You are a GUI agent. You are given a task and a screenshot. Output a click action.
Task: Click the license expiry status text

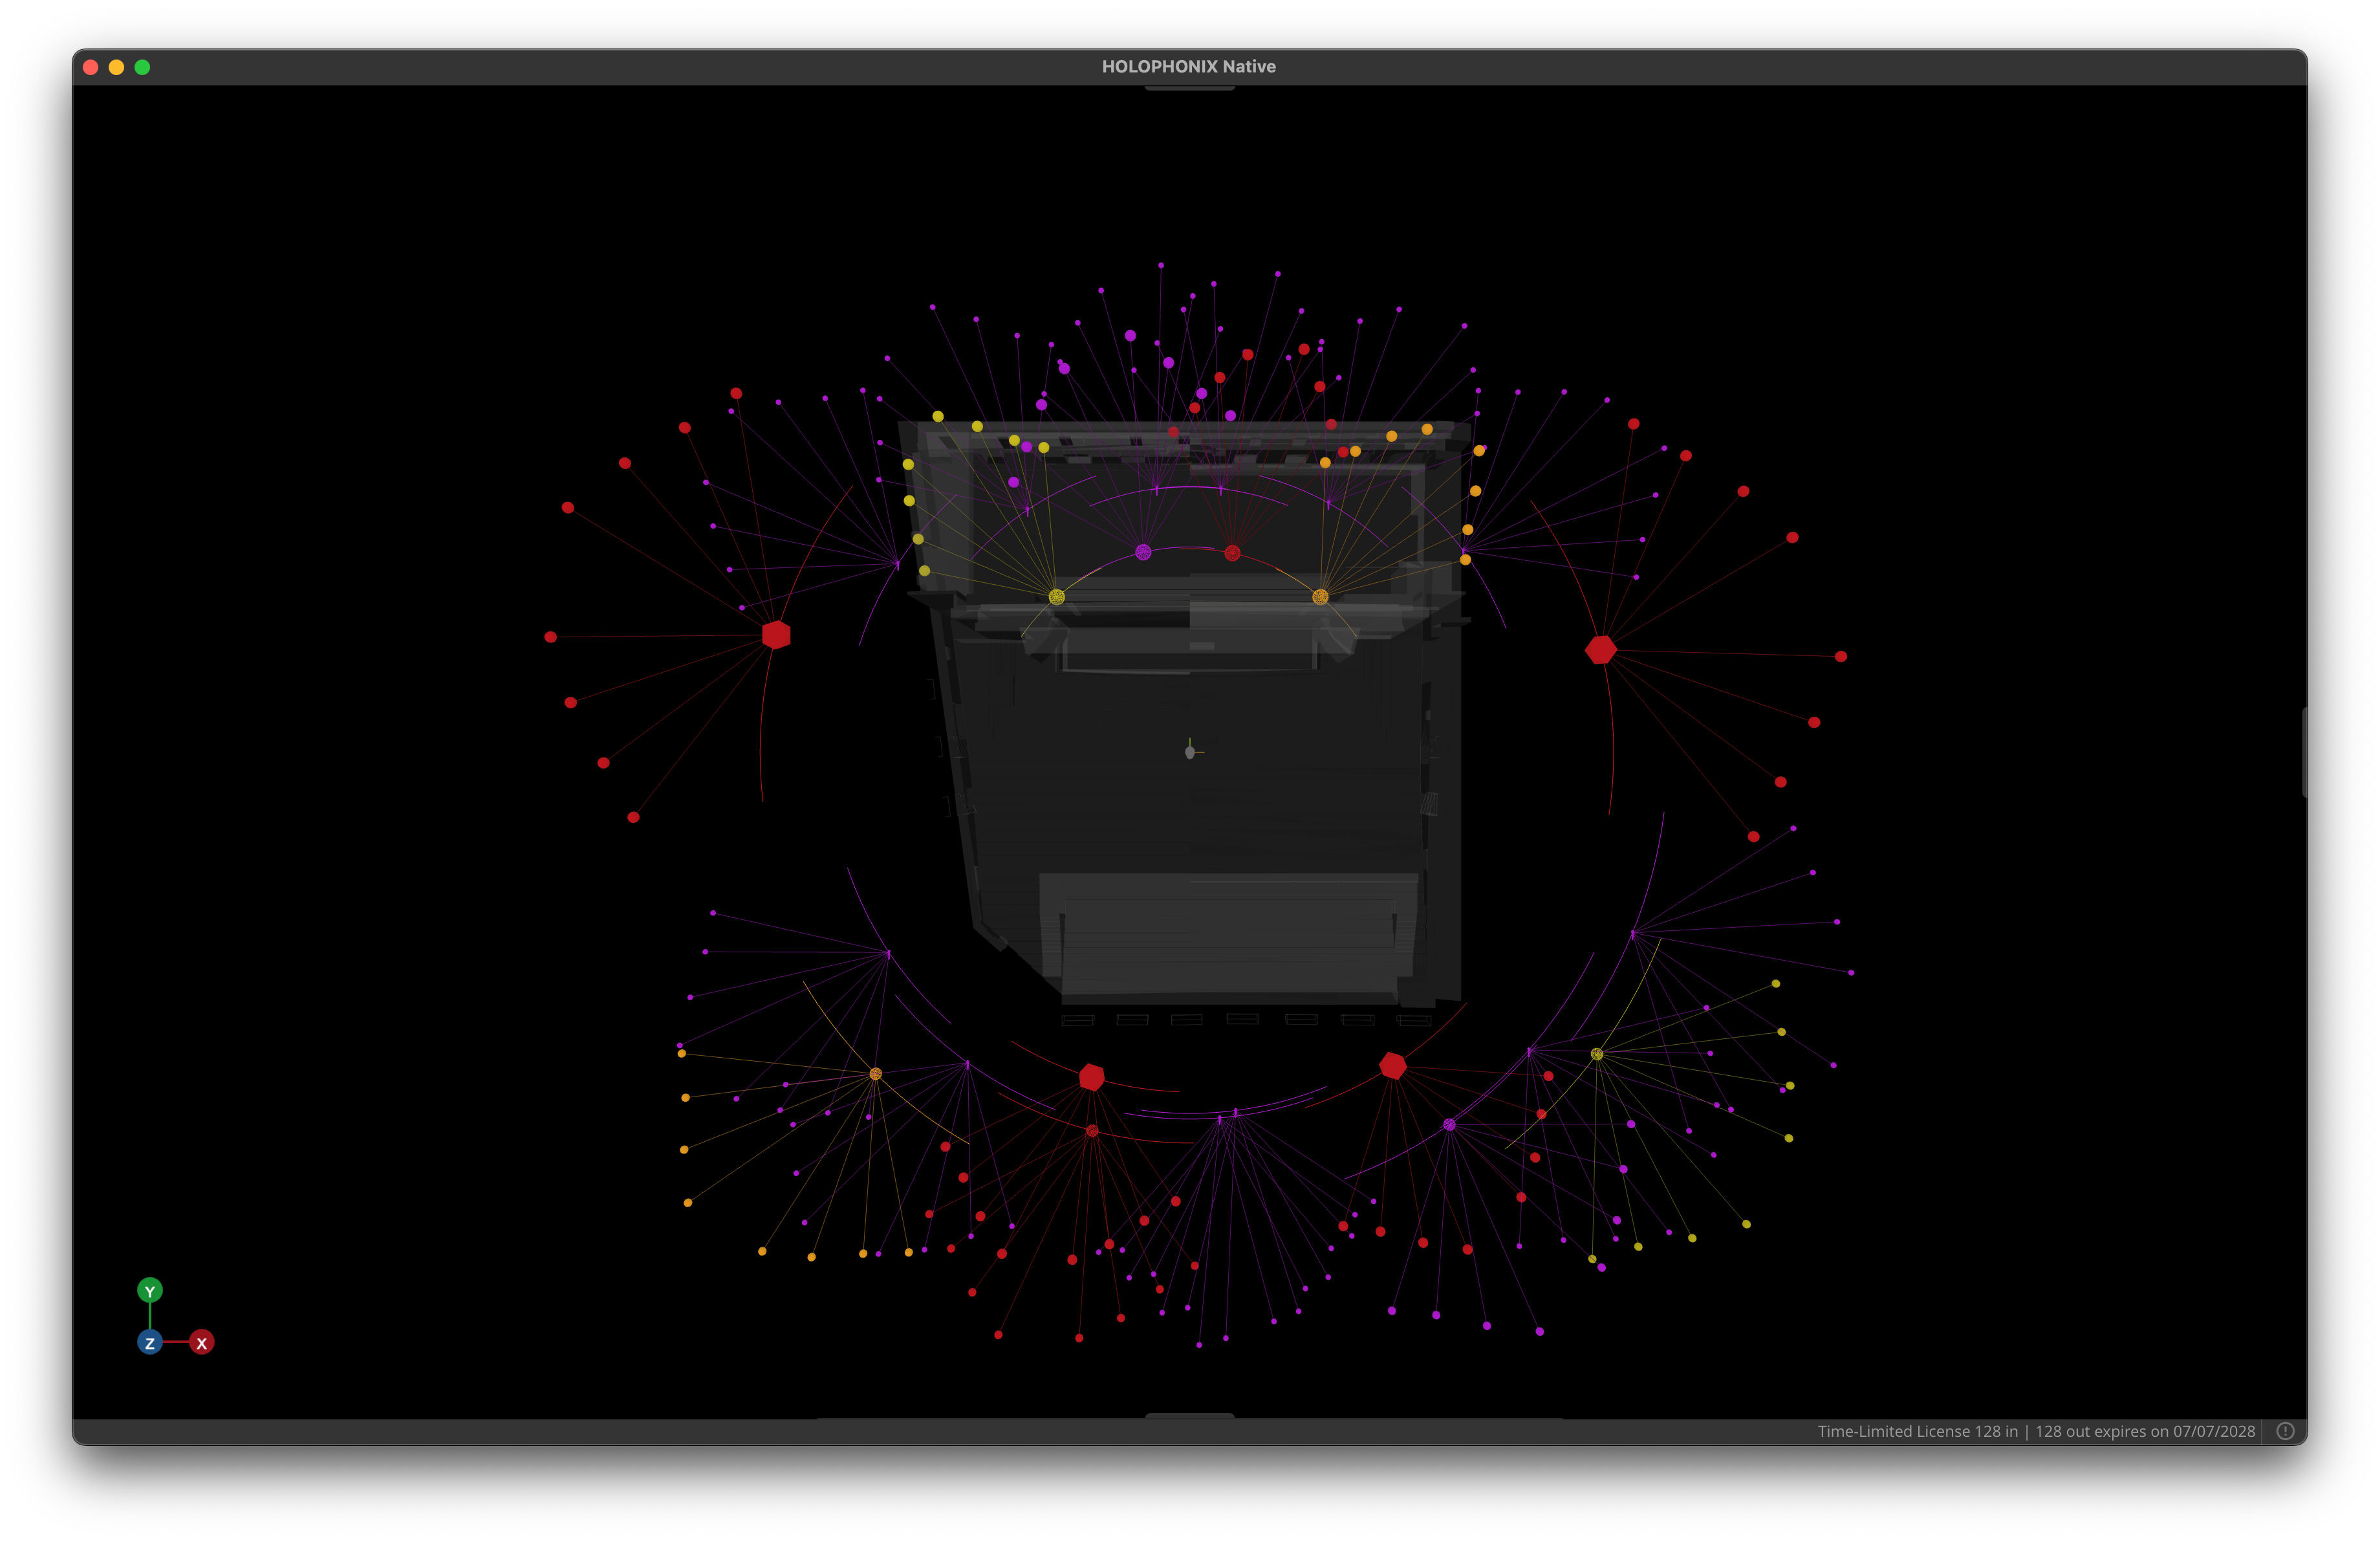click(x=2036, y=1431)
